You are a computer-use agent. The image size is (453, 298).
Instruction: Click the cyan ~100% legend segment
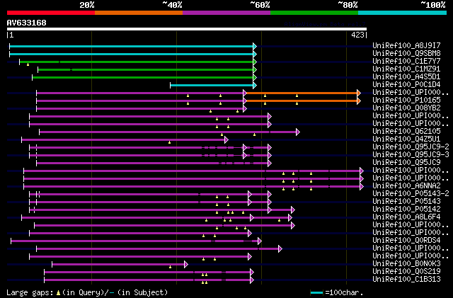click(403, 13)
